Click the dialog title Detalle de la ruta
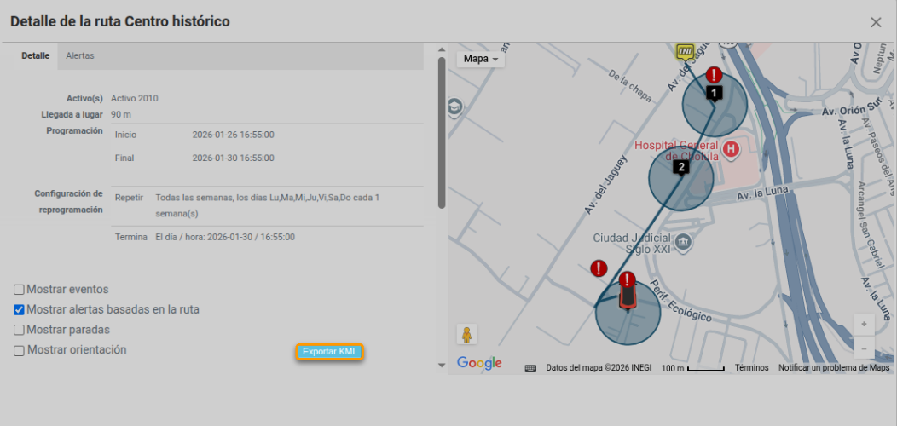The height and width of the screenshot is (426, 897). pyautogui.click(x=120, y=22)
